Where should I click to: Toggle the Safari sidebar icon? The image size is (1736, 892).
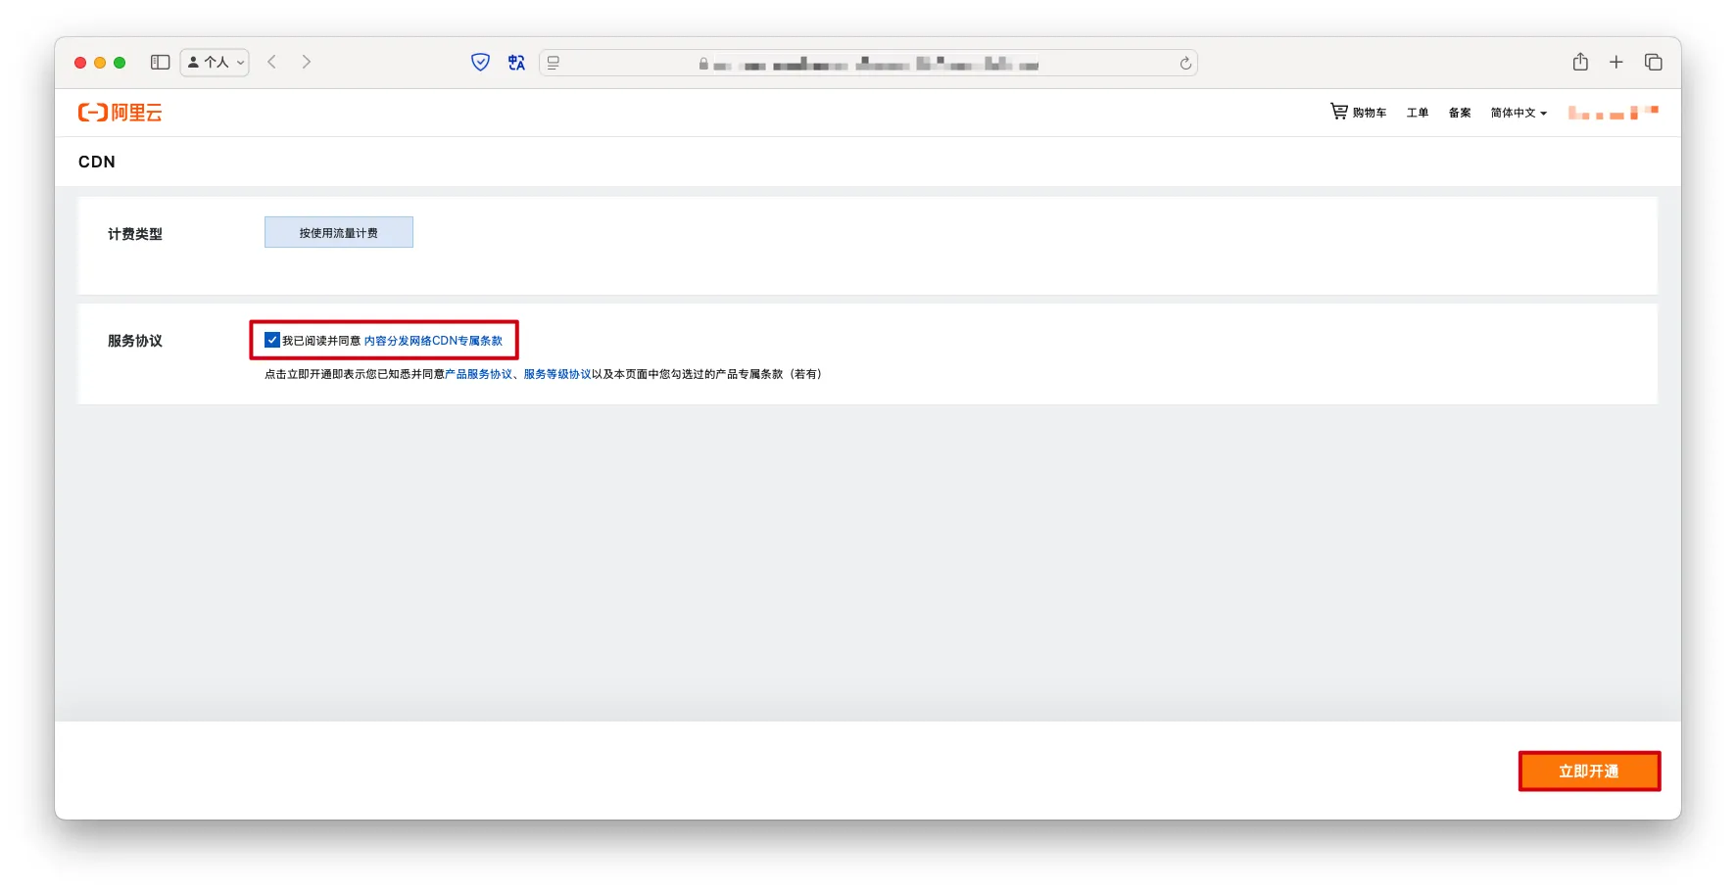click(160, 62)
